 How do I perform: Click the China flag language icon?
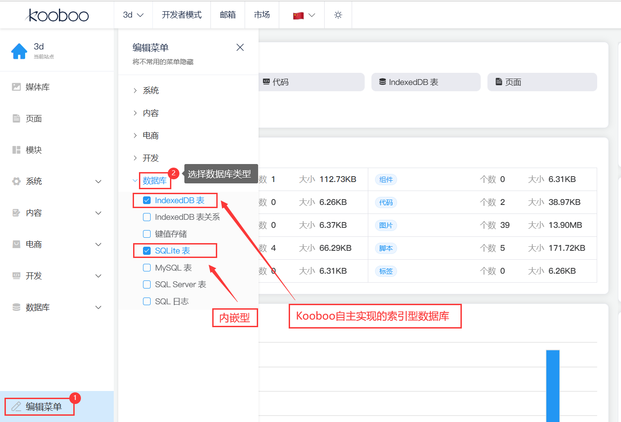click(298, 15)
